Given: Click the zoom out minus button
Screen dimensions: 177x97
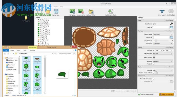Looking at the screenshot, I should click(118, 91).
